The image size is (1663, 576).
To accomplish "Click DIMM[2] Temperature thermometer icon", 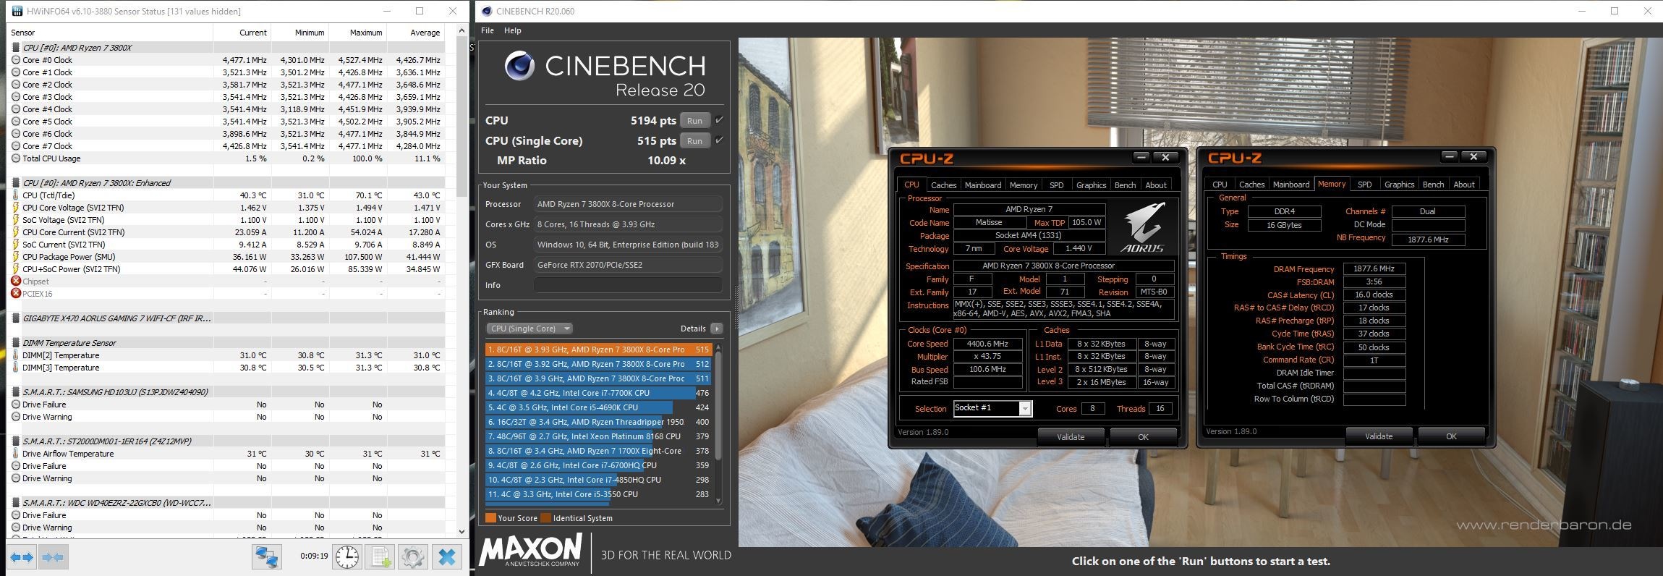I will [16, 355].
